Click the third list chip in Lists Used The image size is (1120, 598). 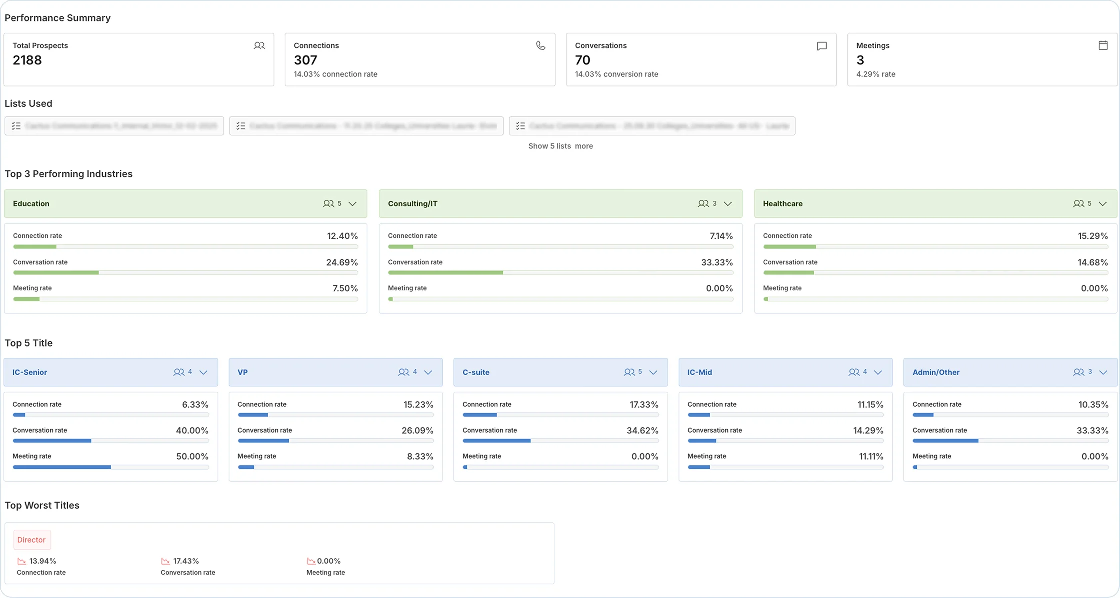[x=652, y=126]
